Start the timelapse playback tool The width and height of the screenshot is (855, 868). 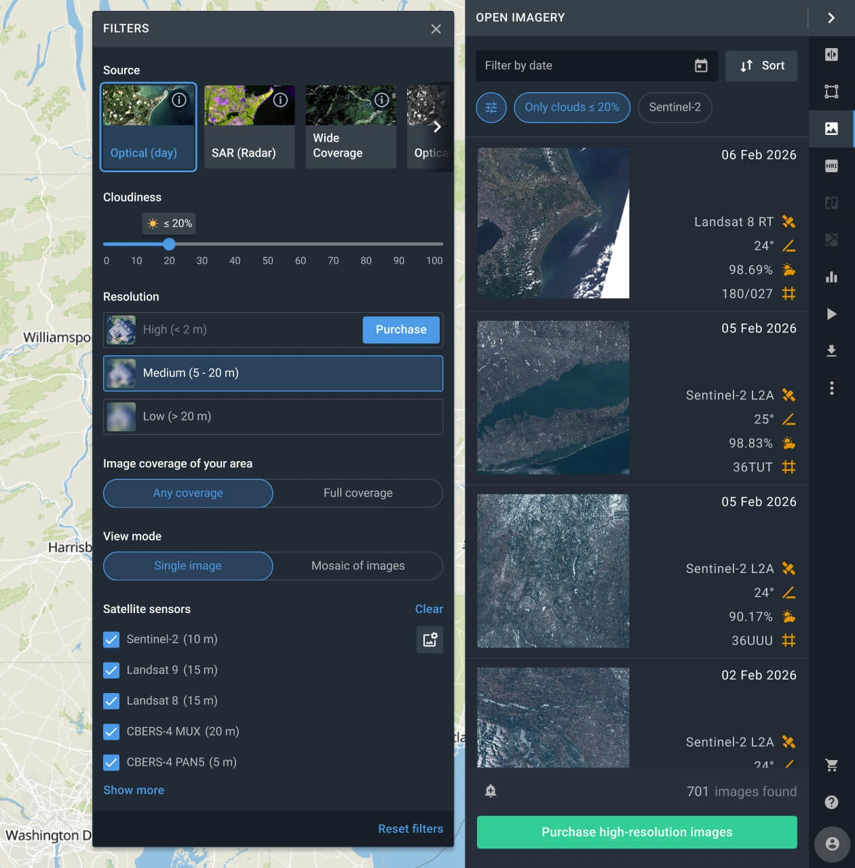tap(832, 314)
